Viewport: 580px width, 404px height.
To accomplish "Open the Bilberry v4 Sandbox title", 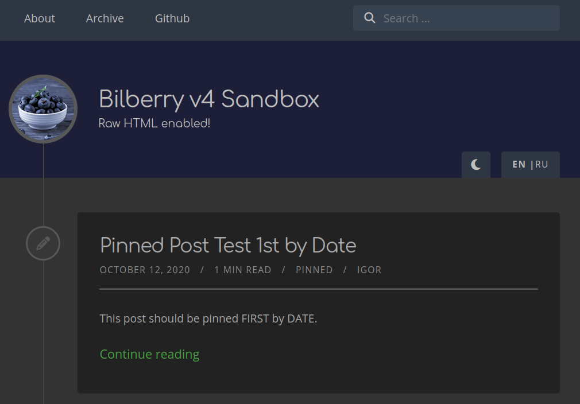I will click(208, 99).
